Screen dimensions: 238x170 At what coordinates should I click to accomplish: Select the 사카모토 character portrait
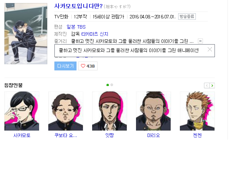pyautogui.click(x=22, y=111)
